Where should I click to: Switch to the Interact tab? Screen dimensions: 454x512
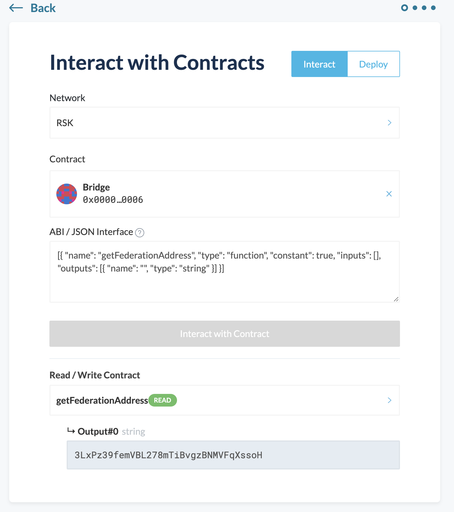(319, 64)
